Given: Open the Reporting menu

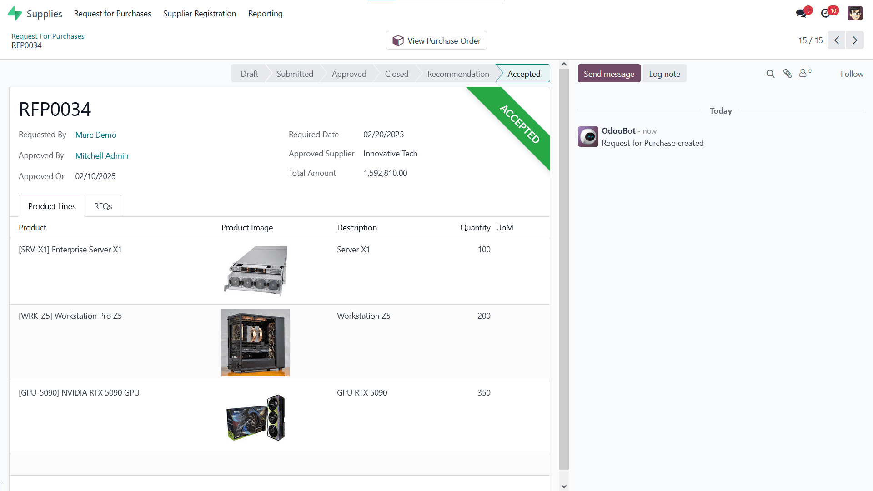Looking at the screenshot, I should coord(265,14).
